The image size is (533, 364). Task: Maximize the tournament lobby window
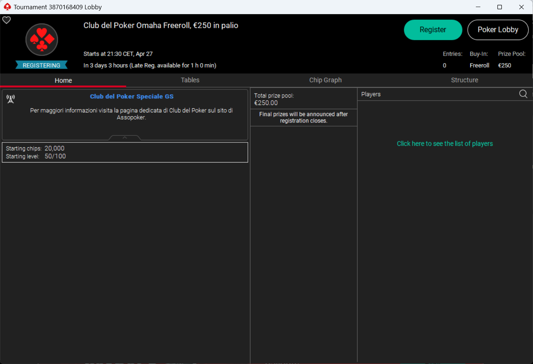click(500, 7)
